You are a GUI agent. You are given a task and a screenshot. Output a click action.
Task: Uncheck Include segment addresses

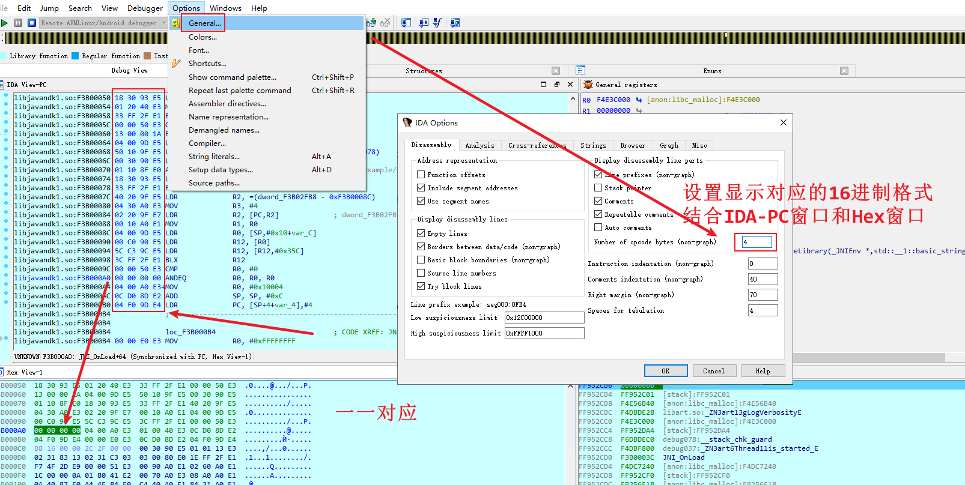click(421, 188)
